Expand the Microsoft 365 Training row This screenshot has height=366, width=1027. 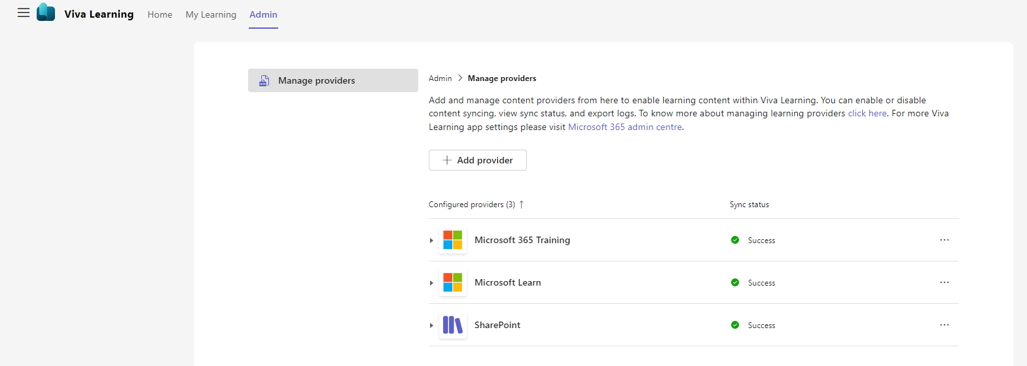point(431,241)
